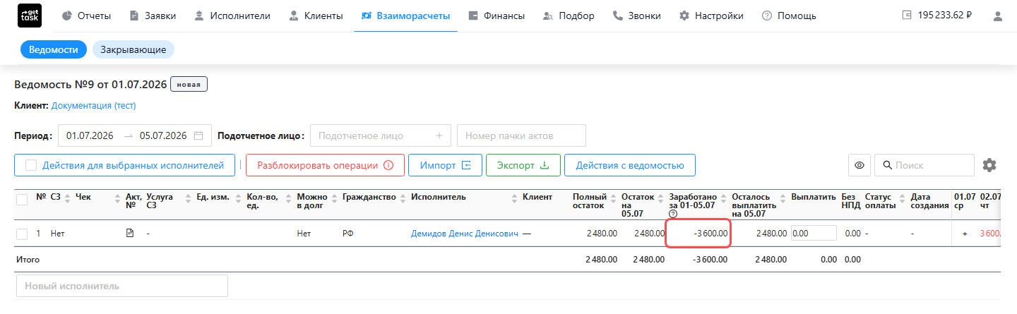This screenshot has height=314, width=1017.
Task: Open the Заявки section
Action: click(153, 16)
